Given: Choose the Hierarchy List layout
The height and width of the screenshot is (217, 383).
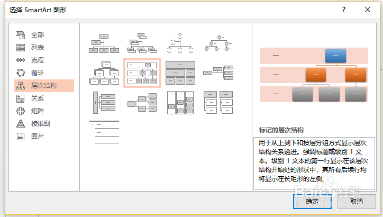Looking at the screenshot, I should (x=218, y=102).
